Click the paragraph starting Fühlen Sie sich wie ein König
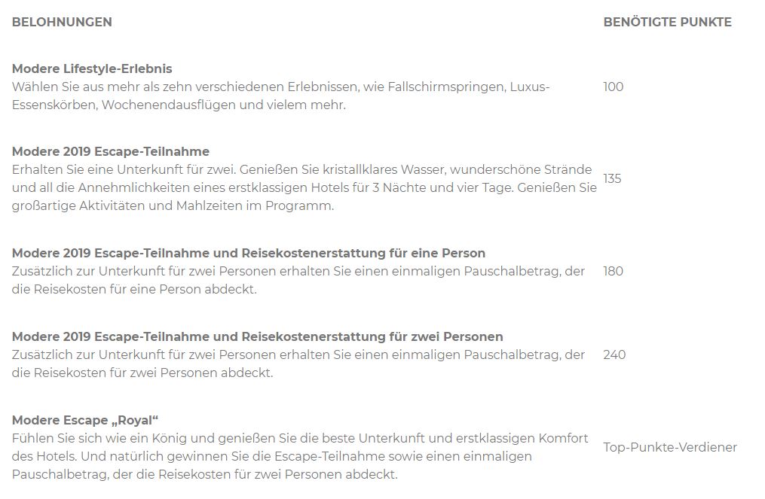Screen dimensions: 765x499 pos(300,457)
